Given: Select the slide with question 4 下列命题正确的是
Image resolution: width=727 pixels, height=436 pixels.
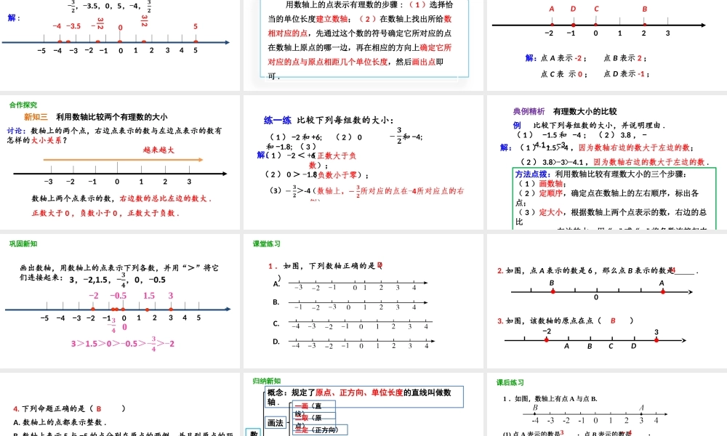Looking at the screenshot, I should [x=119, y=405].
